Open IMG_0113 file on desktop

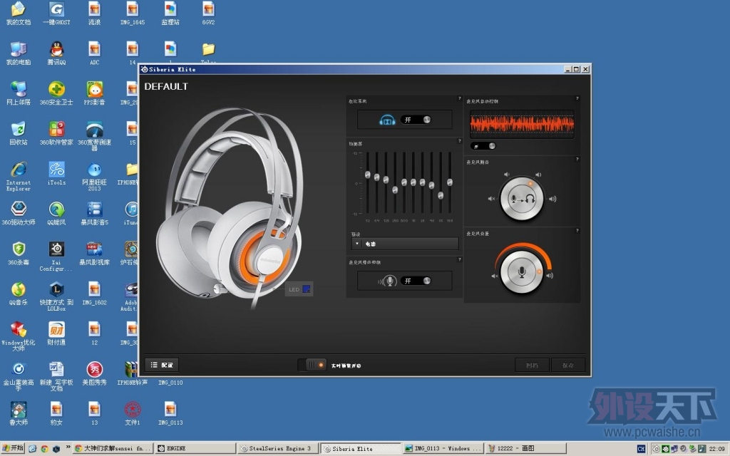click(x=170, y=413)
